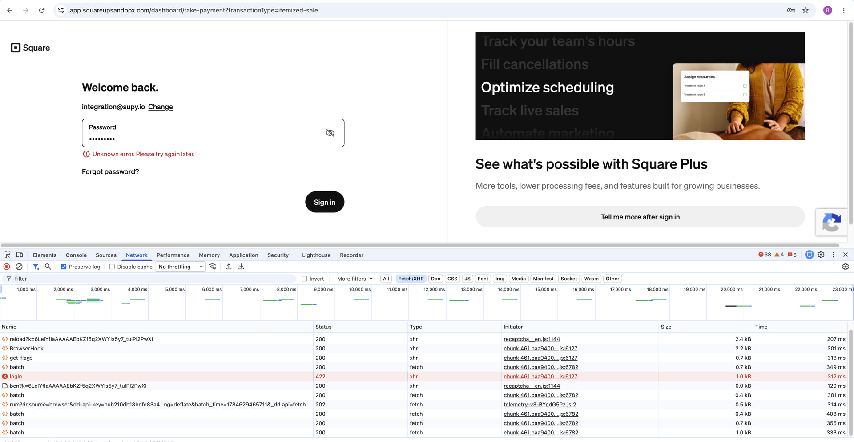Reload the current browser page
The image size is (854, 442).
pyautogui.click(x=42, y=10)
